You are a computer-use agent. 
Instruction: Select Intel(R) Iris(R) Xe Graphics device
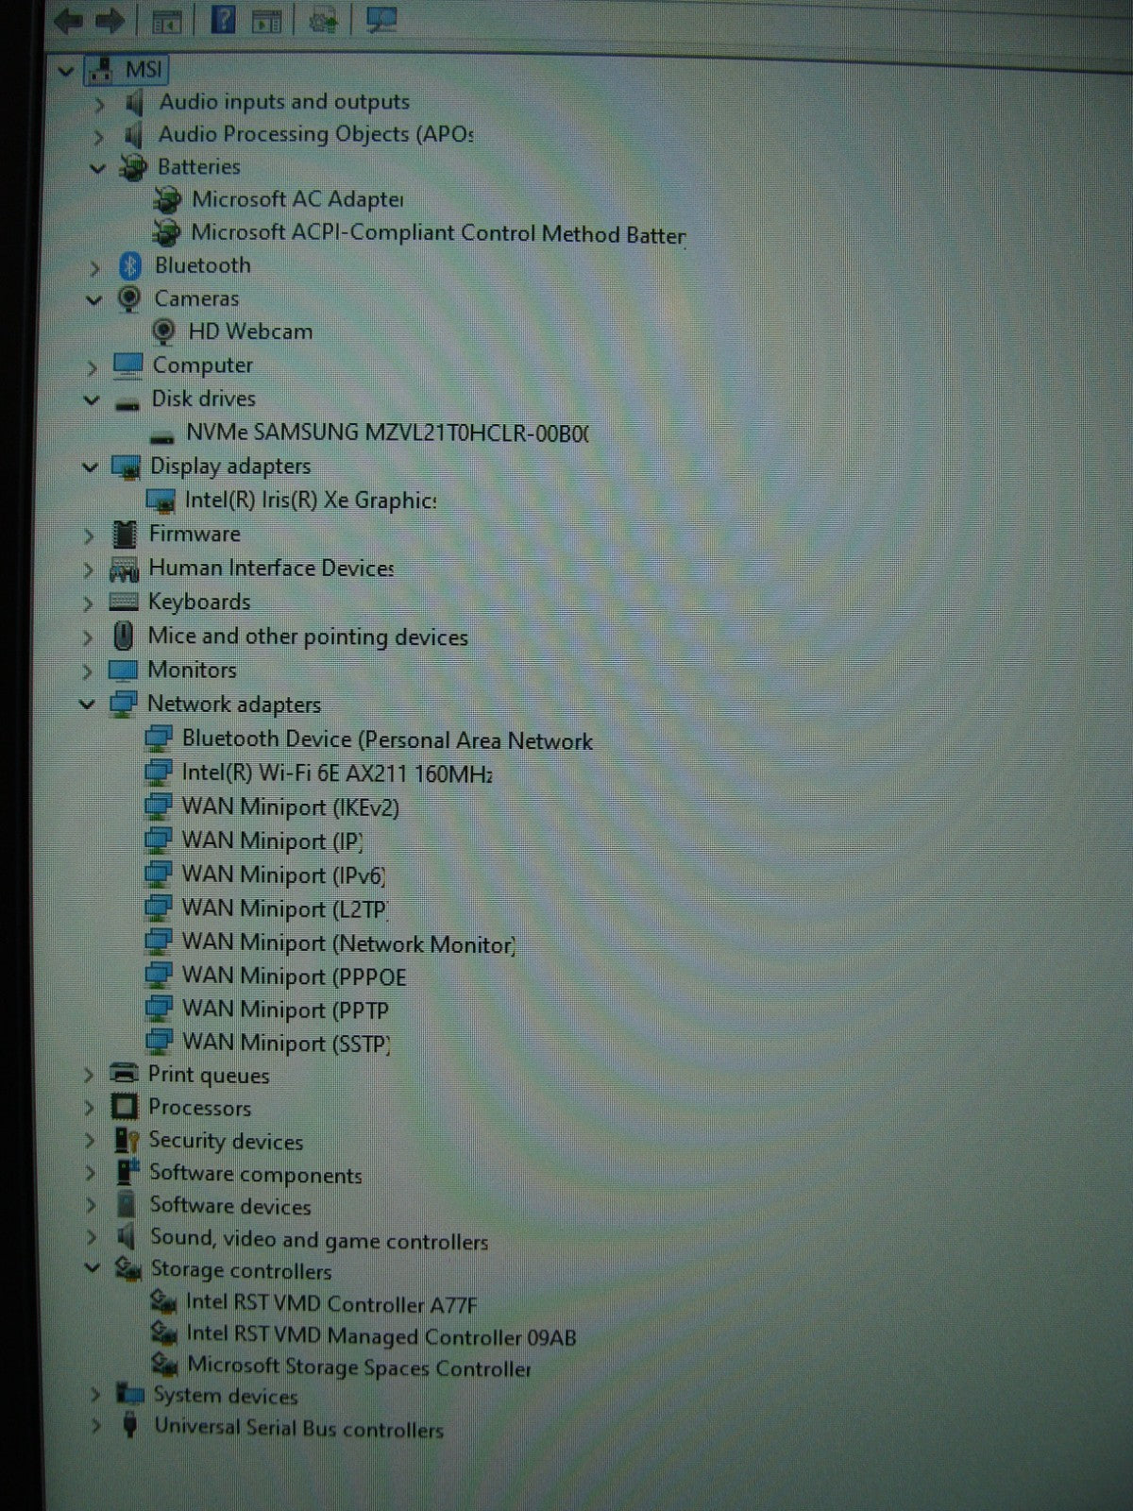[310, 501]
